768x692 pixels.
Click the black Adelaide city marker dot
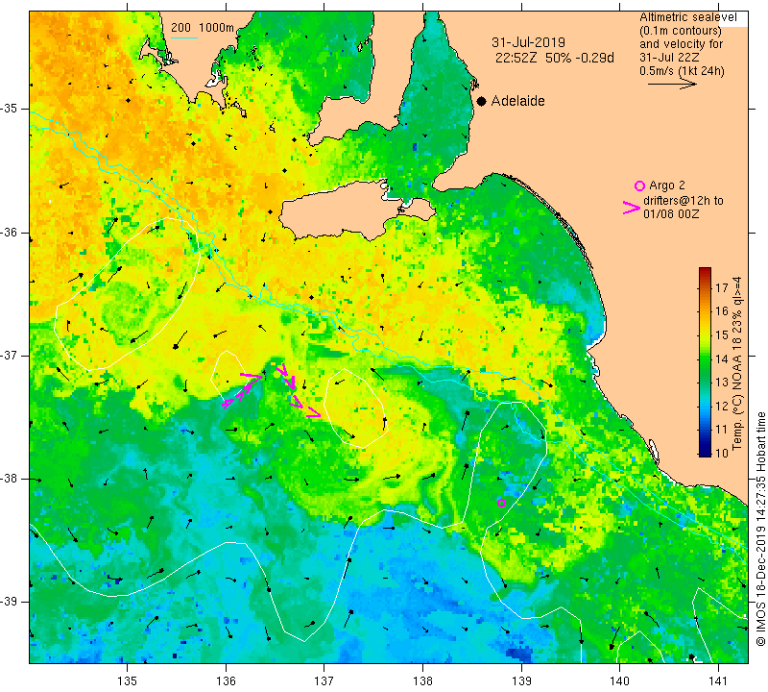click(482, 101)
